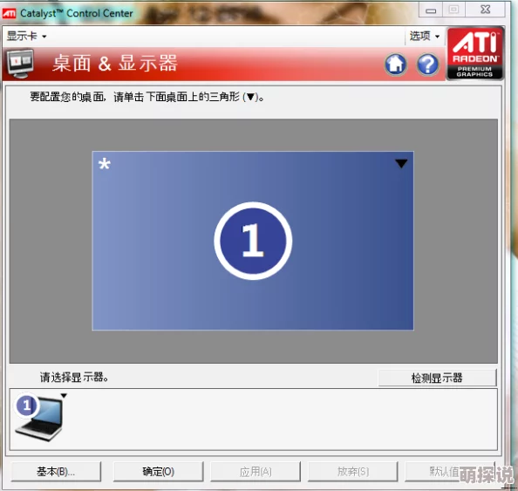Screen dimensions: 518x491
Task: Open the Help question mark icon
Action: 428,65
